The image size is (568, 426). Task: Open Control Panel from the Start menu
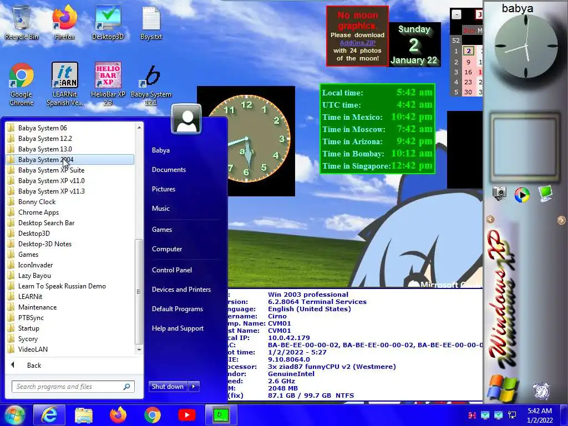172,270
